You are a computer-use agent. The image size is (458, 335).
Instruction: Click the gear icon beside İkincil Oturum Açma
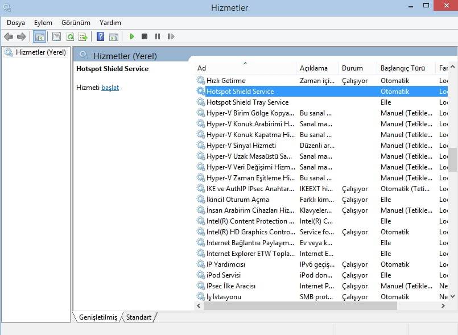pyautogui.click(x=200, y=199)
